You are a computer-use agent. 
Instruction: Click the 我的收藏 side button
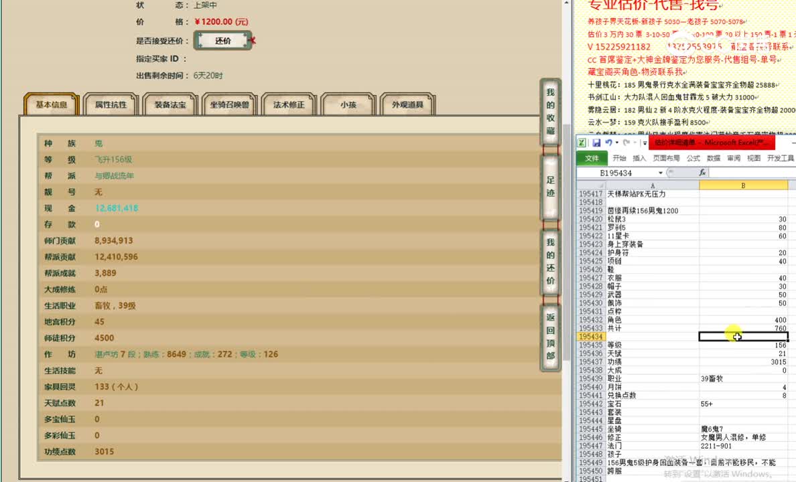[x=550, y=112]
